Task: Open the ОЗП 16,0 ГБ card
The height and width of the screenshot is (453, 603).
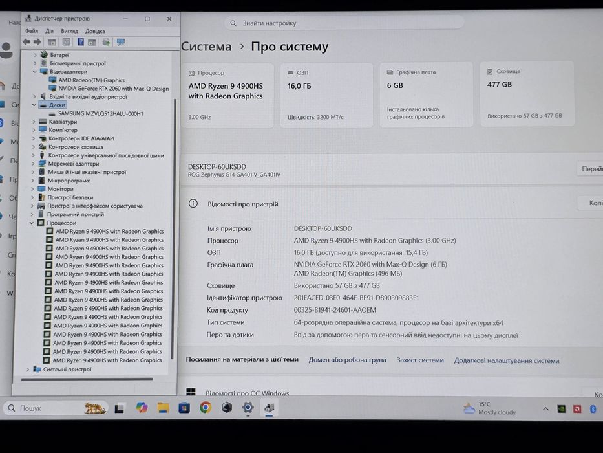Action: tap(327, 95)
